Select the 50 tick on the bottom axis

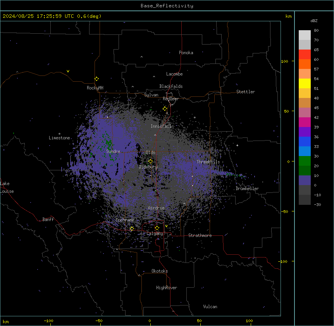(x=199, y=321)
